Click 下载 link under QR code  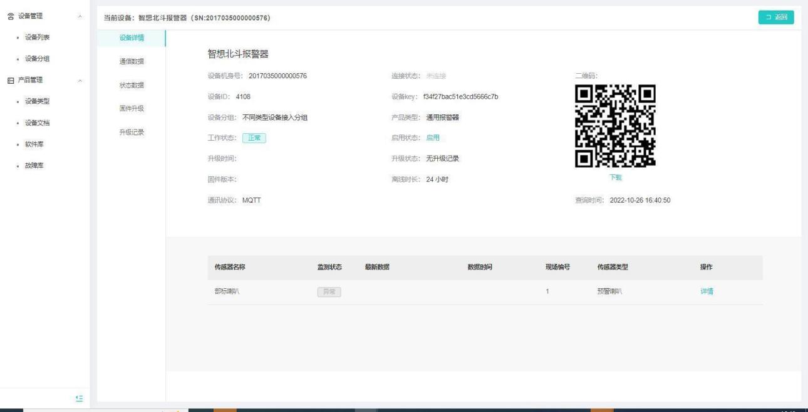(616, 178)
